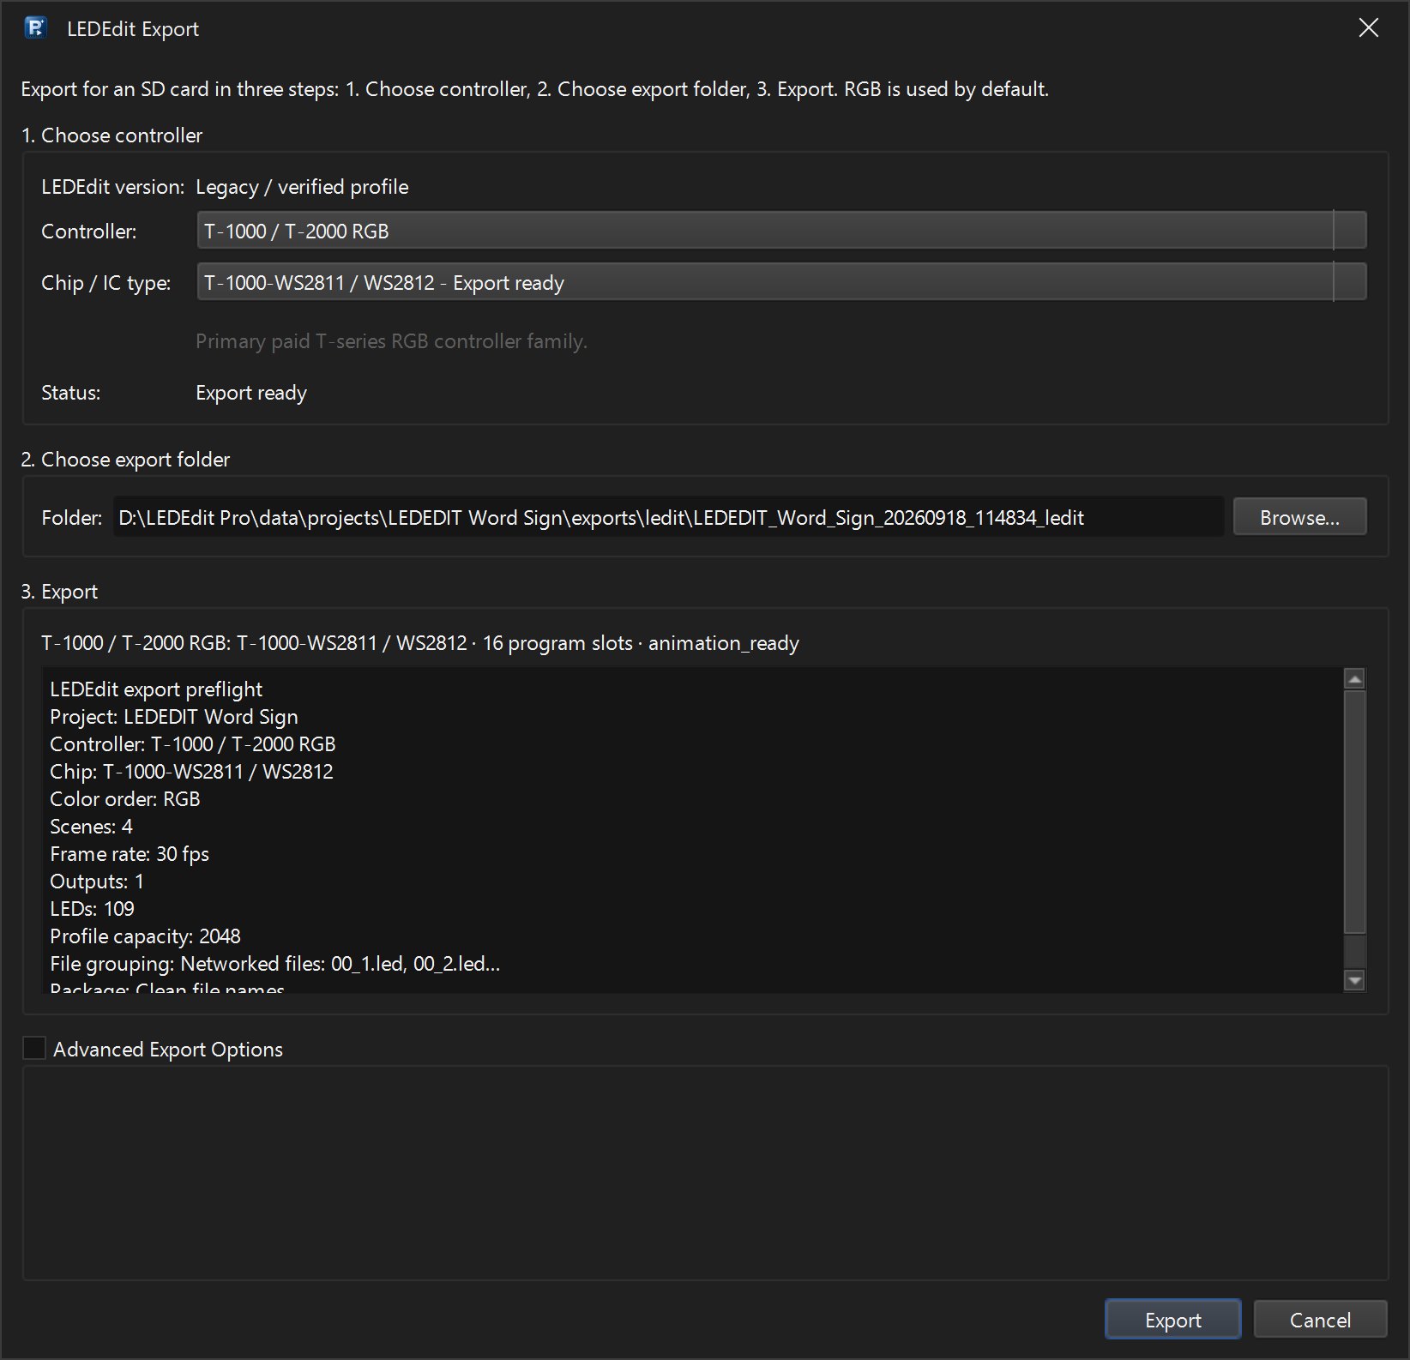Click the 'Export for an SD card' instruction text
1410x1360 pixels.
(x=534, y=89)
